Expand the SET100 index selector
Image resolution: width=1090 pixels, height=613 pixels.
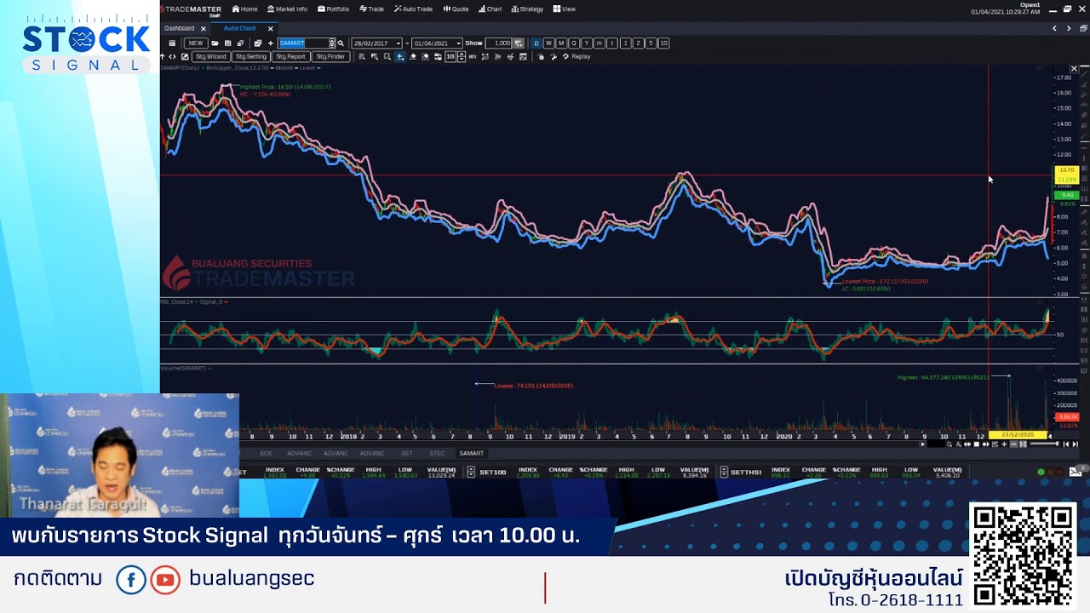click(471, 472)
